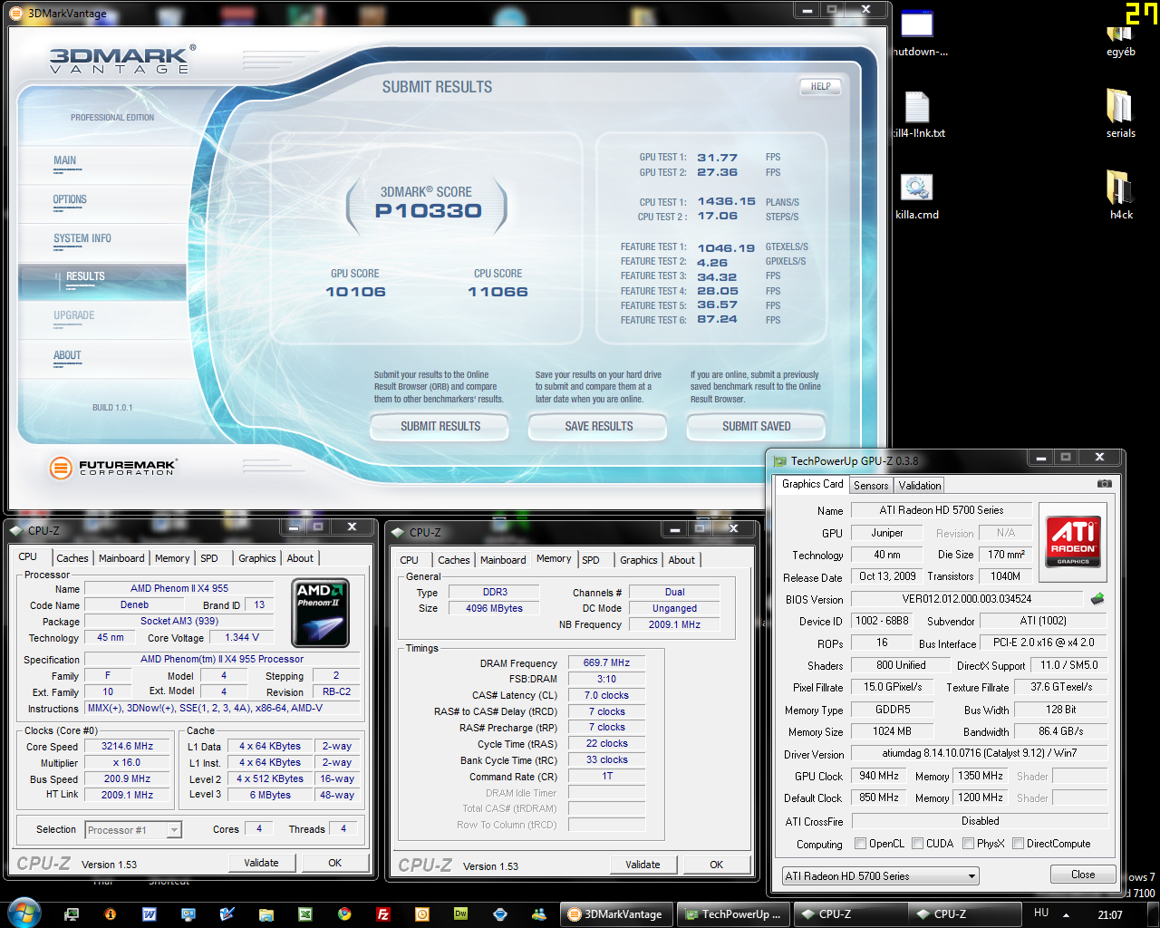Show hidden system tray icons
This screenshot has width=1160, height=928.
pyautogui.click(x=1066, y=914)
